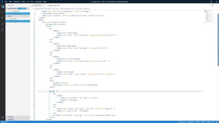Click the <body> tag on line 9
219x123 pixels.
point(41,20)
